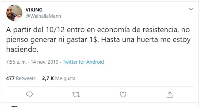The image size is (200, 107).
Task: Click the VIKING display name
Action: (34, 10)
